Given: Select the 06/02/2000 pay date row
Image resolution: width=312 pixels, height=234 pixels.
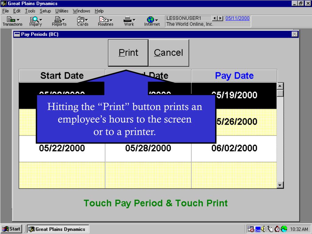Looking at the screenshot, I should (x=234, y=148).
